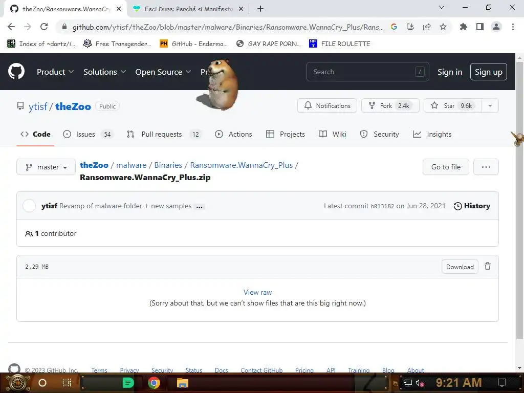This screenshot has width=524, height=393.
Task: Expand the Product menu
Action: pos(55,72)
